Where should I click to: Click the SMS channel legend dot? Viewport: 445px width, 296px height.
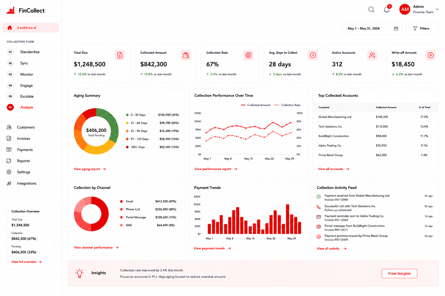(x=121, y=225)
